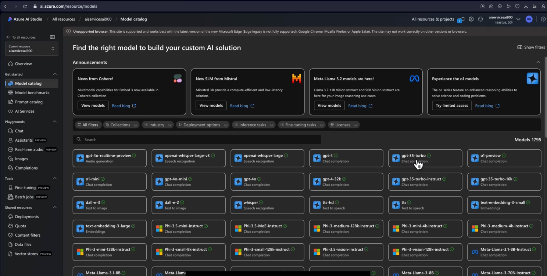Open Model catalog in sidebar
This screenshot has width=547, height=276.
click(x=32, y=84)
